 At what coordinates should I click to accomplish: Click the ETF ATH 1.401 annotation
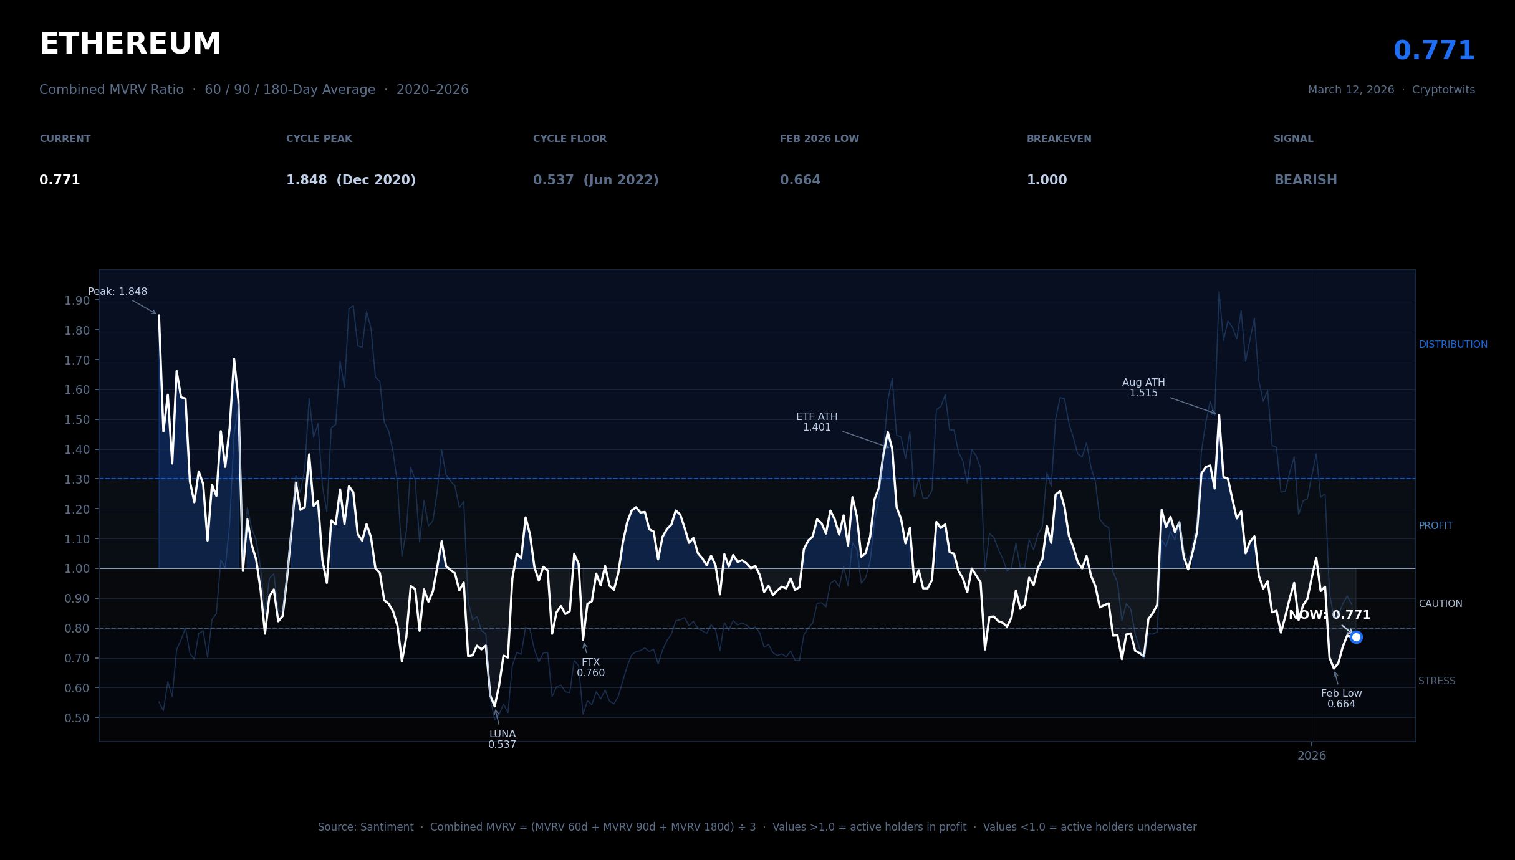(x=817, y=422)
